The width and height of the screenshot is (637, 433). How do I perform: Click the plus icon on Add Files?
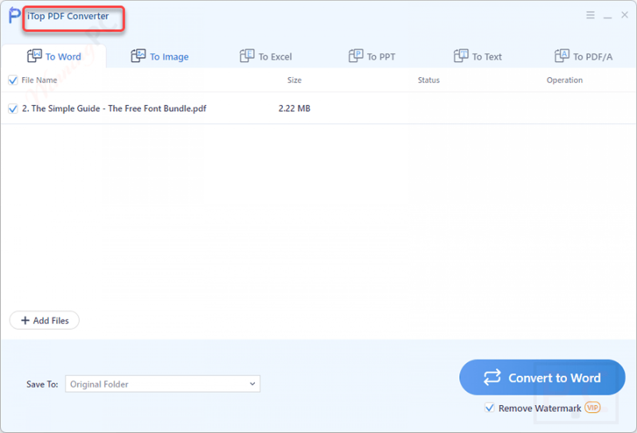point(26,320)
